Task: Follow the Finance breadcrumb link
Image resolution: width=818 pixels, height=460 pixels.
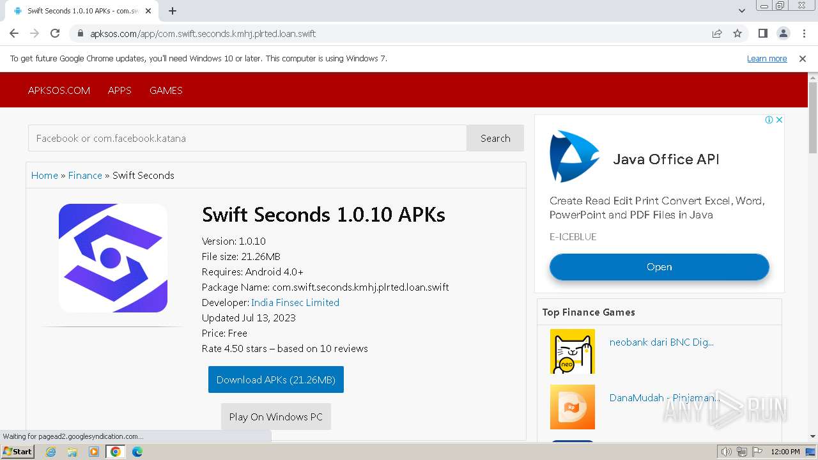Action: click(x=85, y=175)
